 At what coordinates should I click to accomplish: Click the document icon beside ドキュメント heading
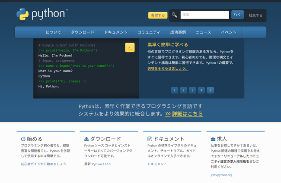coord(150,139)
